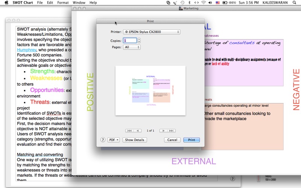Go to first page in print preview

pyautogui.click(x=129, y=130)
